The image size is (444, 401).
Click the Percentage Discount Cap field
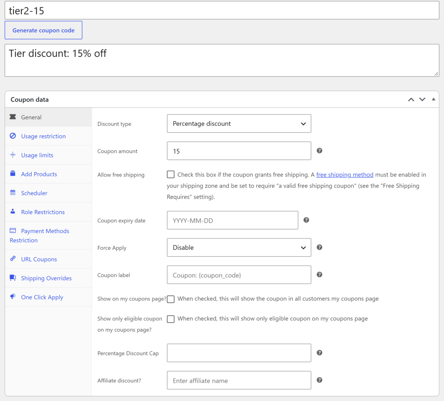tap(239, 353)
